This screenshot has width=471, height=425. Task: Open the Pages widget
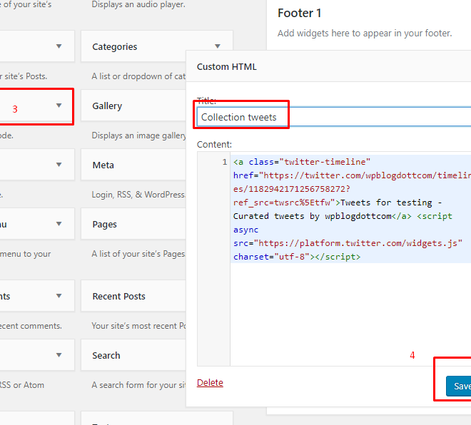[x=133, y=224]
